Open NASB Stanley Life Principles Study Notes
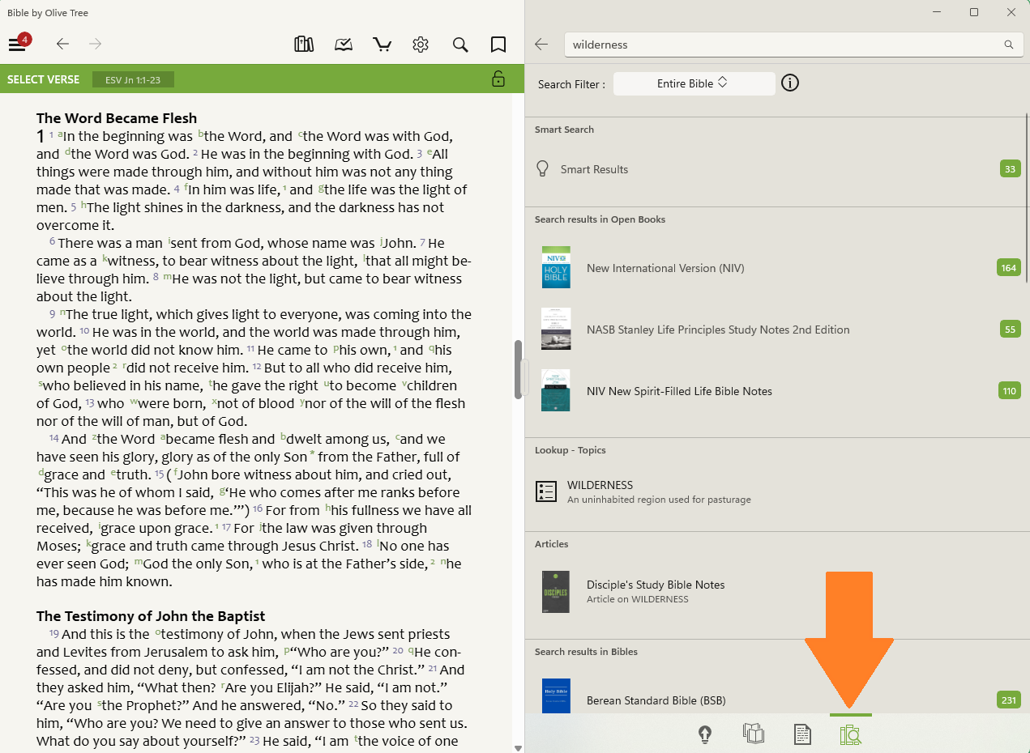The image size is (1030, 753). click(x=776, y=330)
